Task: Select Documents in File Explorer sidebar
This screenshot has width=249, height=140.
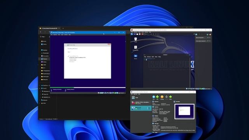Action: (45, 56)
